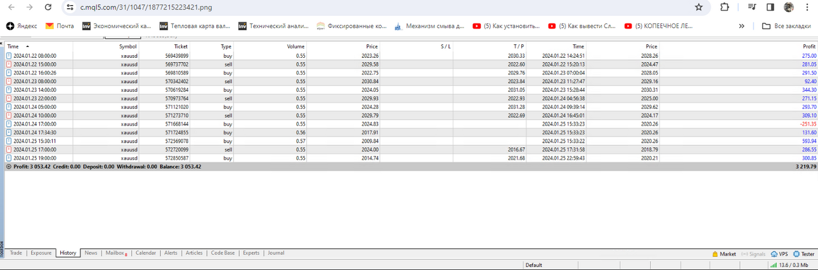The height and width of the screenshot is (270, 818).
Task: Select the row with ticket 569737702
Action: [x=411, y=64]
